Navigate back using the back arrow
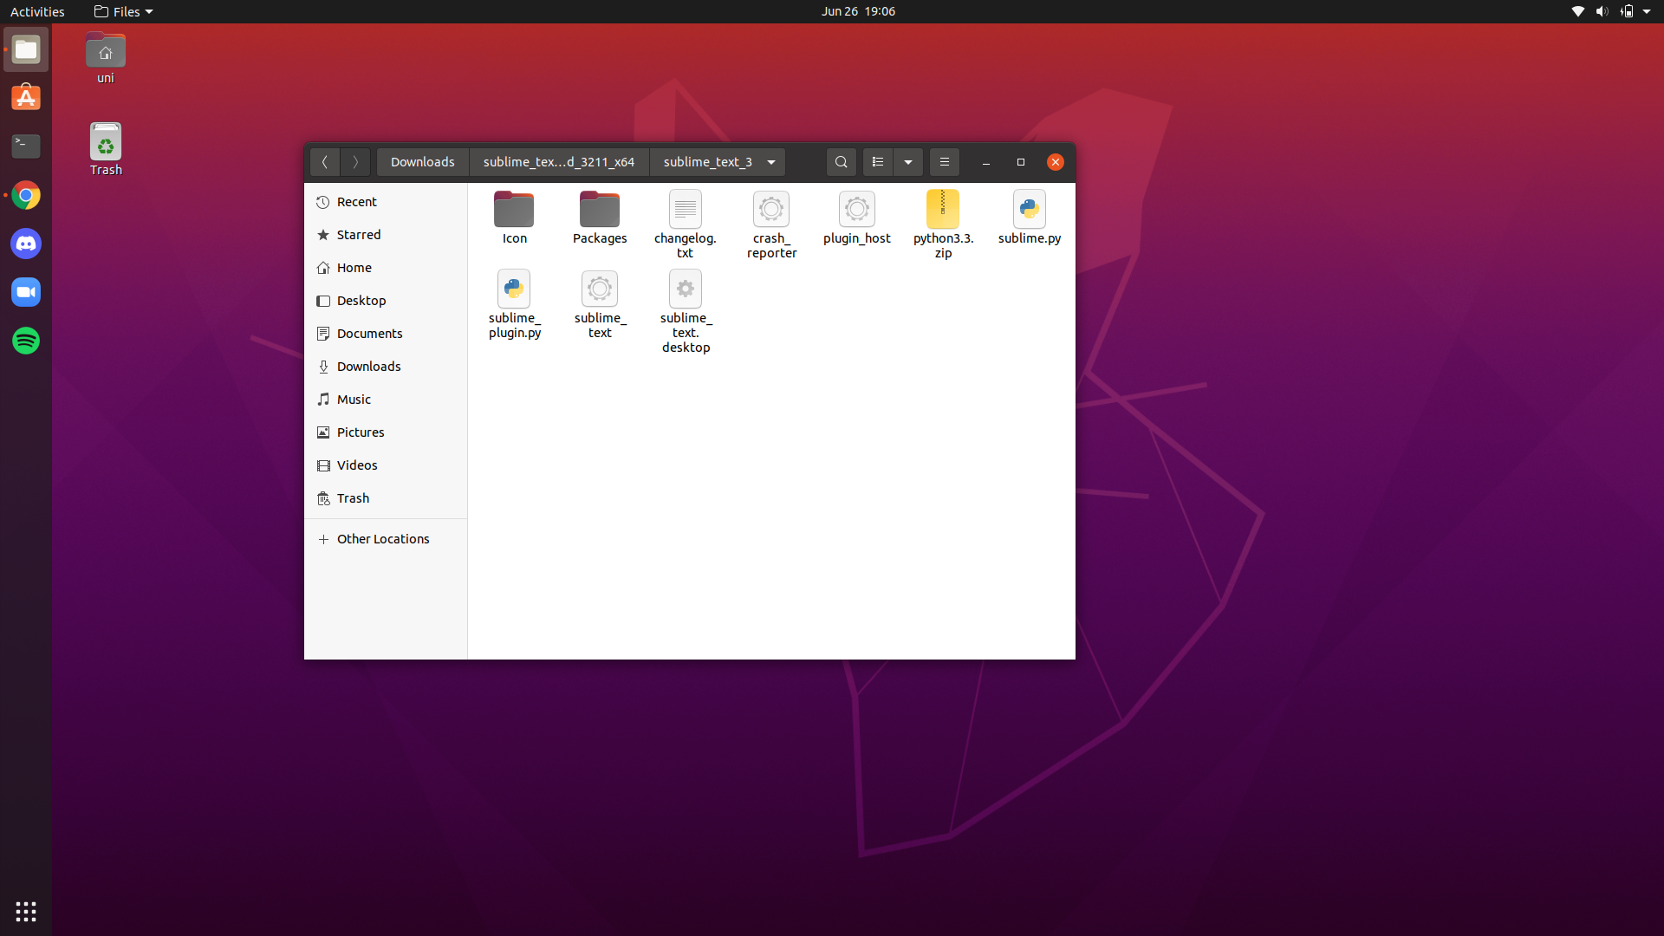This screenshot has width=1664, height=936. (325, 161)
